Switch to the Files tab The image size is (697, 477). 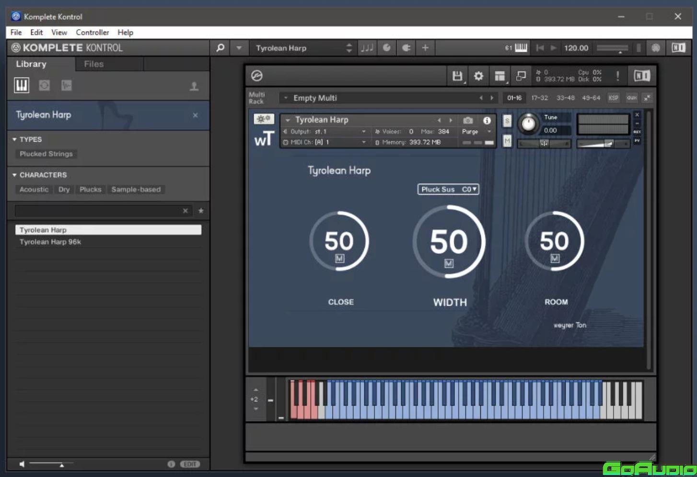(x=94, y=64)
